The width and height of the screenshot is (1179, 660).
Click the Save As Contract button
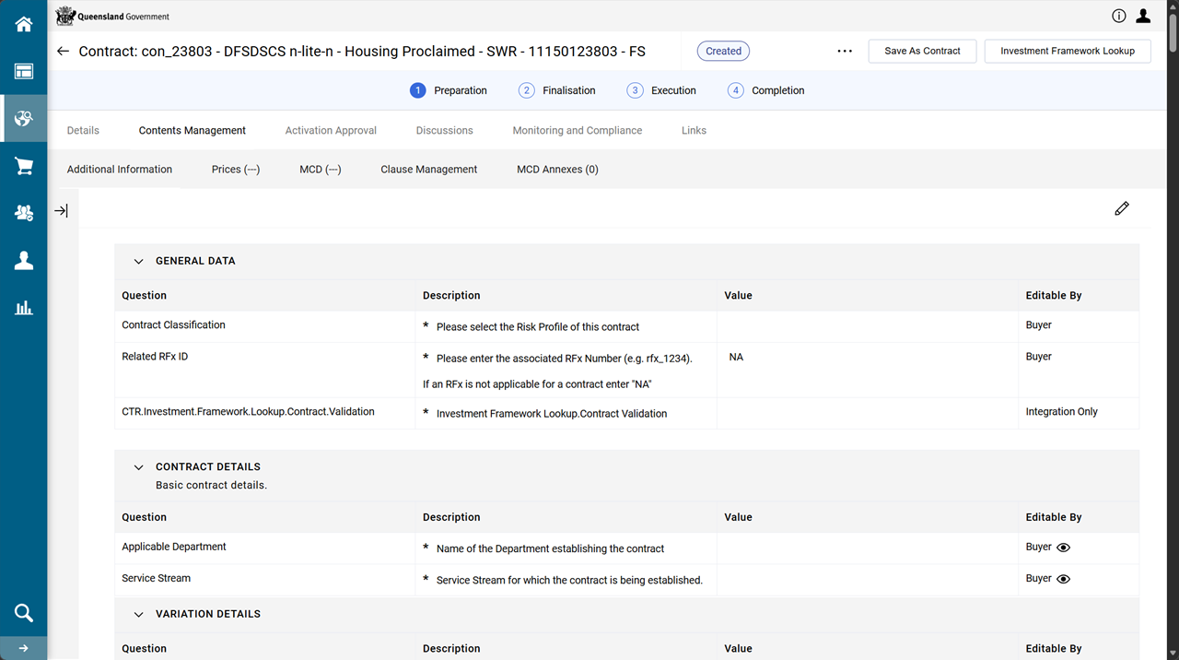pos(922,52)
